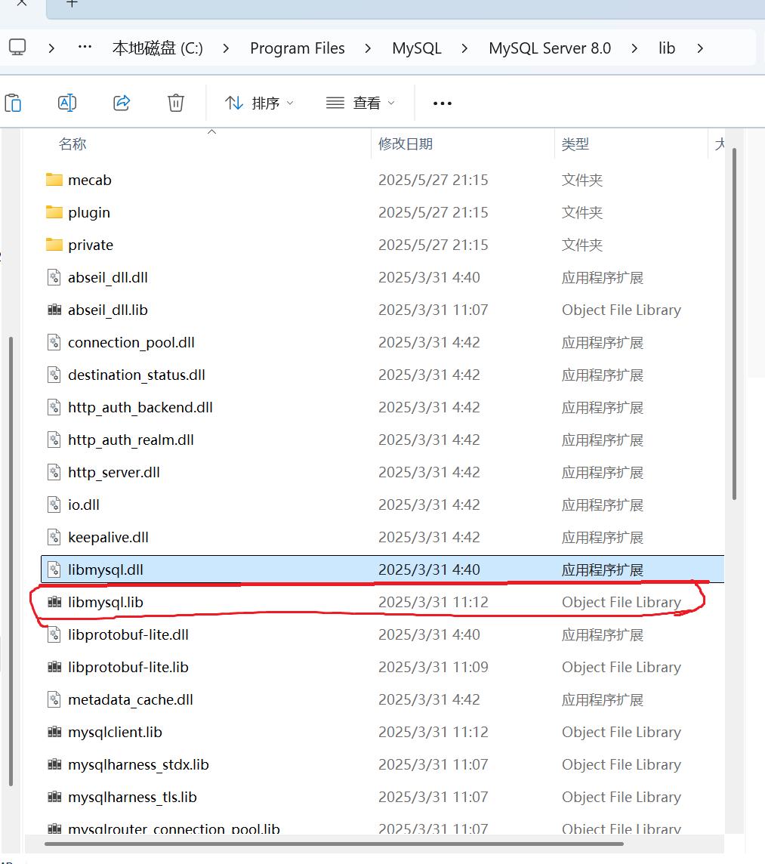Click the mecab folder name
Image resolution: width=765 pixels, height=864 pixels.
tap(90, 181)
